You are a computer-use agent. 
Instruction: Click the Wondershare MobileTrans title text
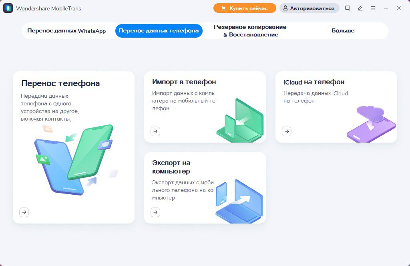(x=48, y=8)
